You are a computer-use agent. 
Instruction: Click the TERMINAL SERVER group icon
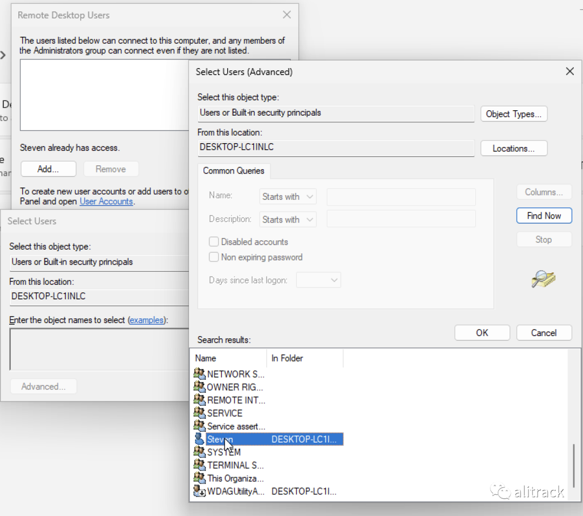point(200,465)
